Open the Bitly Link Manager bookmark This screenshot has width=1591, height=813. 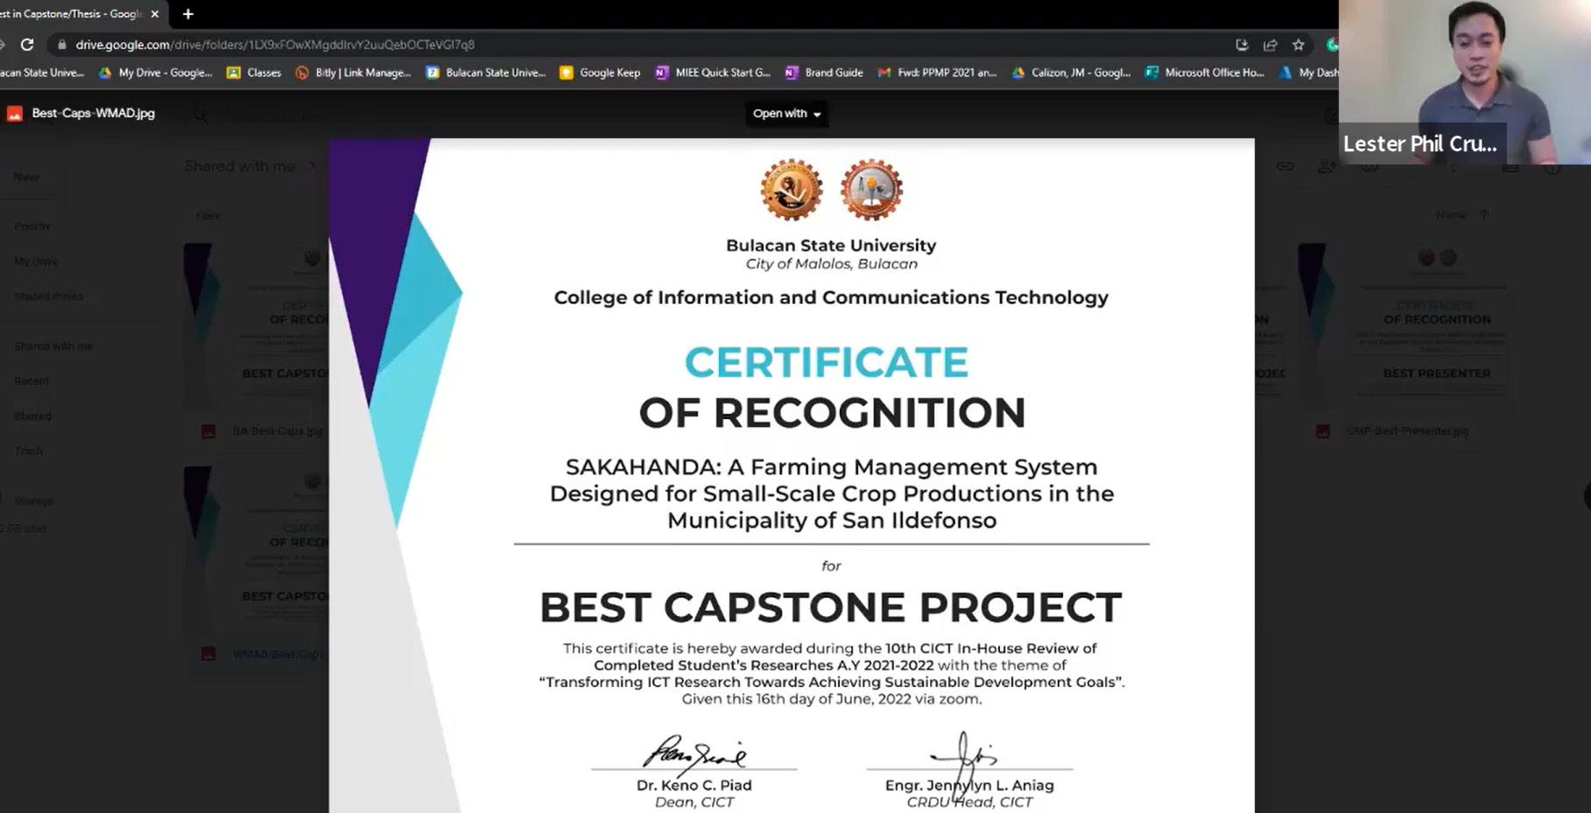point(354,73)
